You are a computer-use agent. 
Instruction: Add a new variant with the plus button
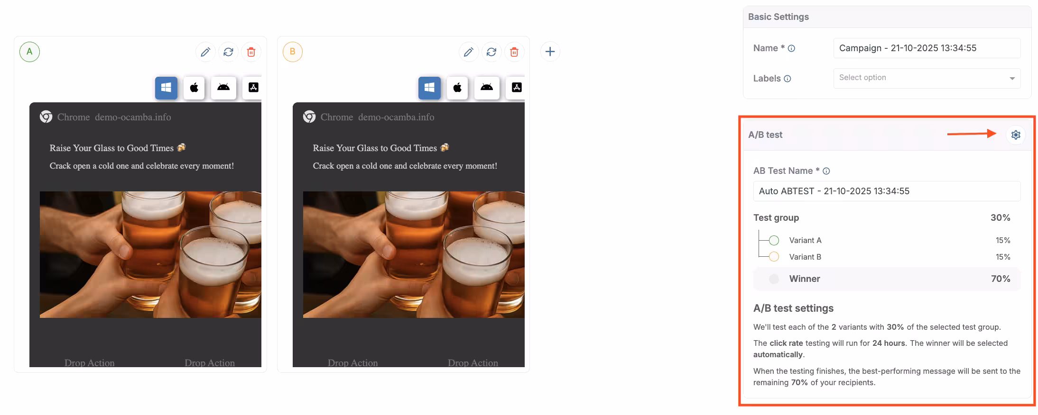pyautogui.click(x=550, y=52)
